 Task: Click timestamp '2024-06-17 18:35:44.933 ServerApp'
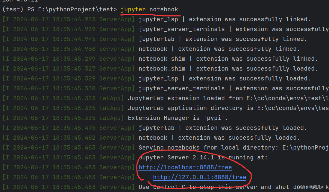(x=68, y=19)
